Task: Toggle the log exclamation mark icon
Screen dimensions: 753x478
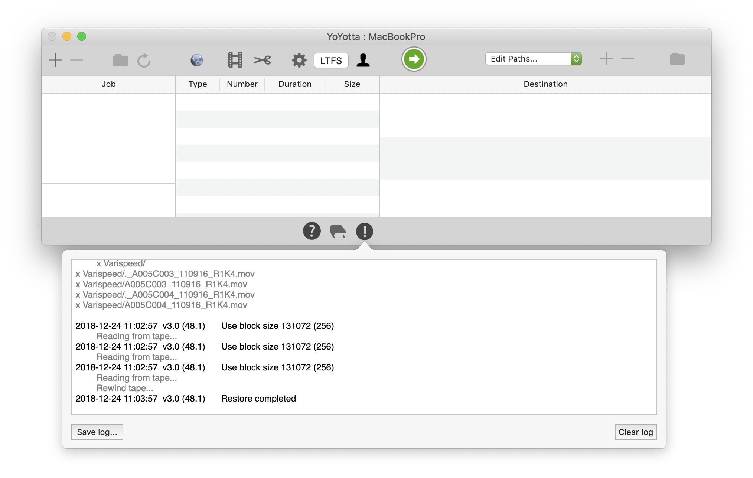Action: 365,231
